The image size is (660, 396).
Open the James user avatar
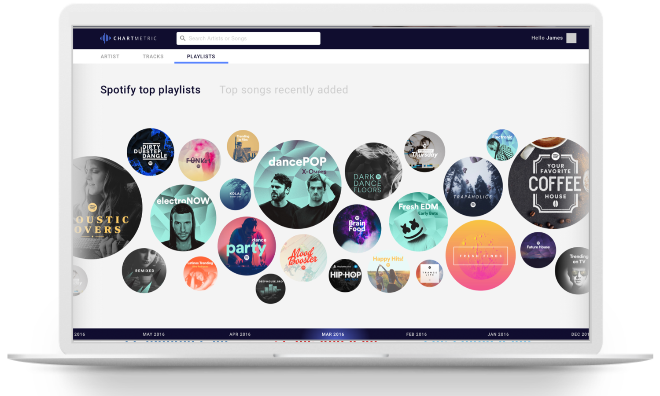coord(571,38)
